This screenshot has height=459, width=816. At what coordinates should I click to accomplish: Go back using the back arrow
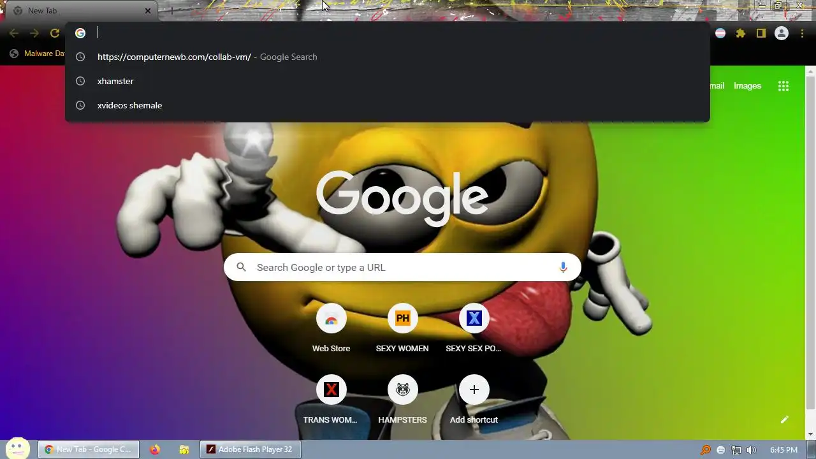pyautogui.click(x=14, y=33)
